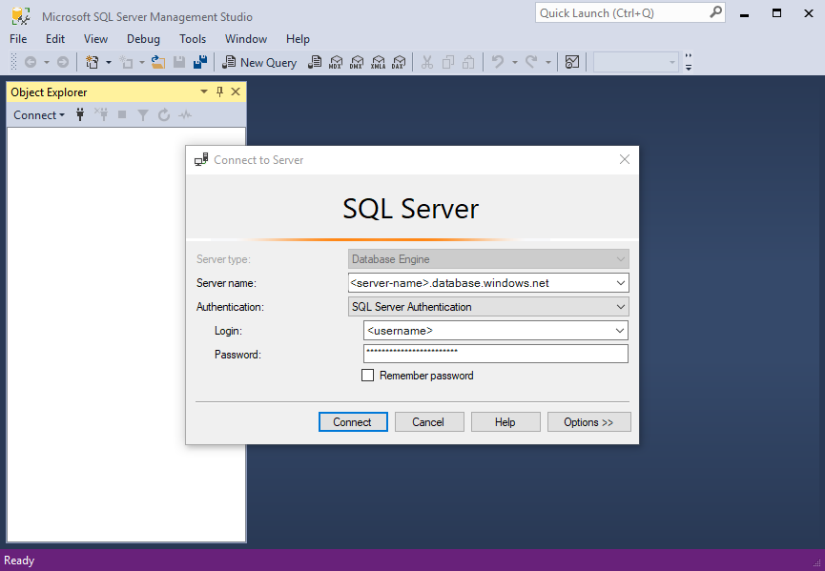Refresh the Object Explorer tree
The width and height of the screenshot is (825, 571).
click(163, 114)
